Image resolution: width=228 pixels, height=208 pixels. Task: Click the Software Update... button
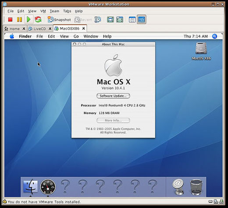(113, 96)
